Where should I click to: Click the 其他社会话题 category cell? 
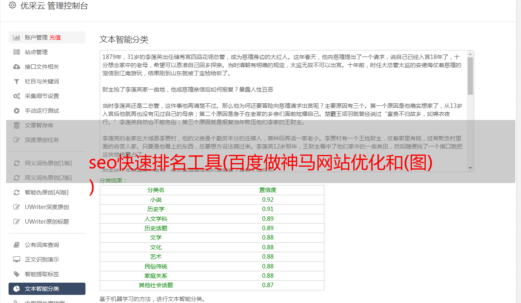coord(156,285)
